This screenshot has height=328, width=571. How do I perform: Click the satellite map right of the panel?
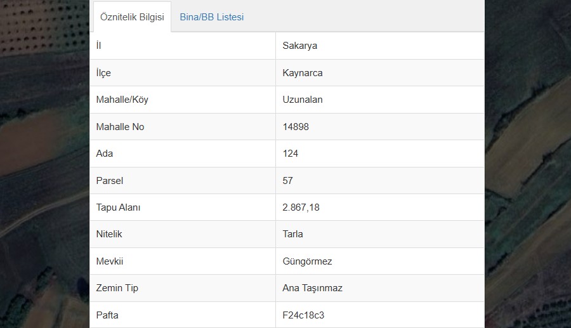point(528,164)
